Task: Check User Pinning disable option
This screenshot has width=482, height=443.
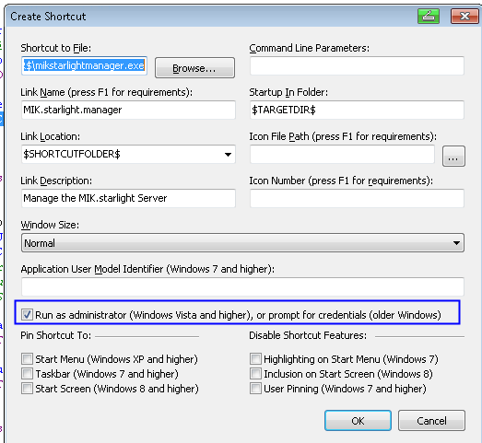Action: point(255,388)
